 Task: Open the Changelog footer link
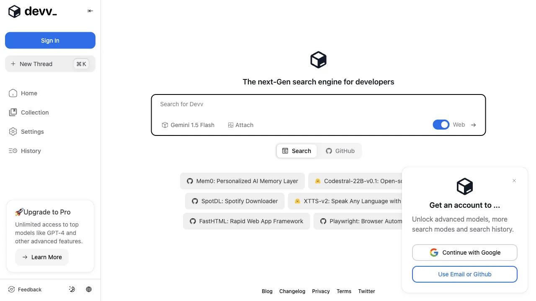click(x=292, y=291)
